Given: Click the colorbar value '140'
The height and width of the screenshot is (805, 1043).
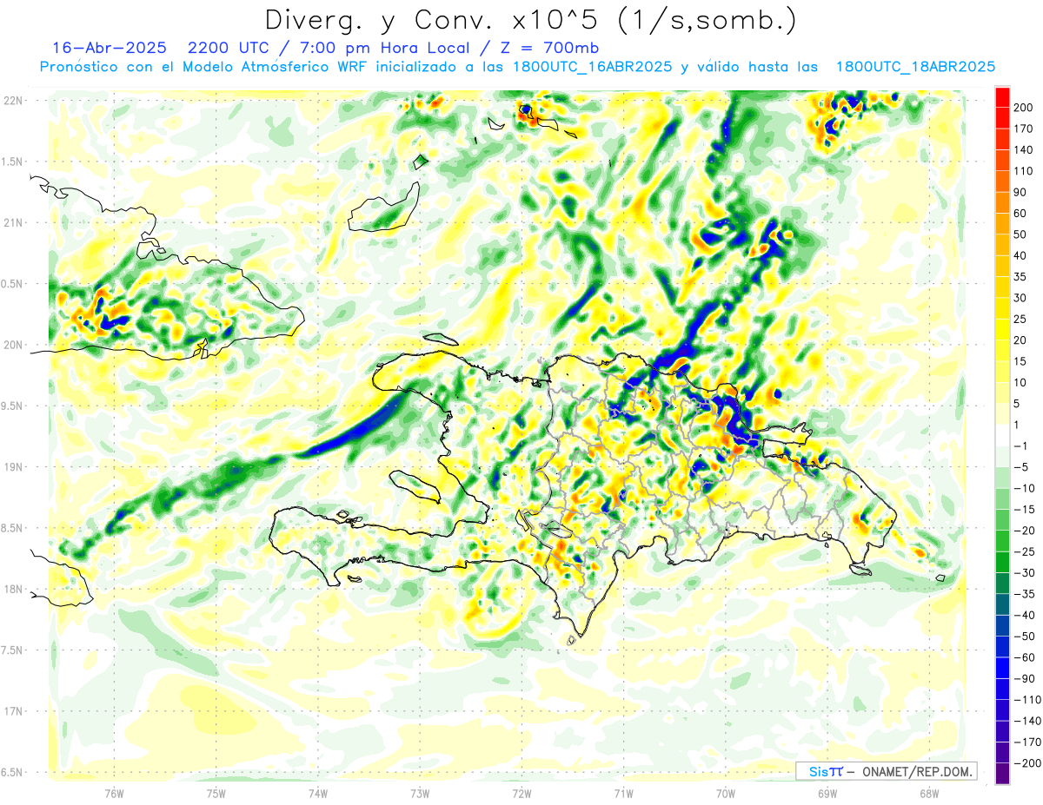Looking at the screenshot, I should 1023,150.
